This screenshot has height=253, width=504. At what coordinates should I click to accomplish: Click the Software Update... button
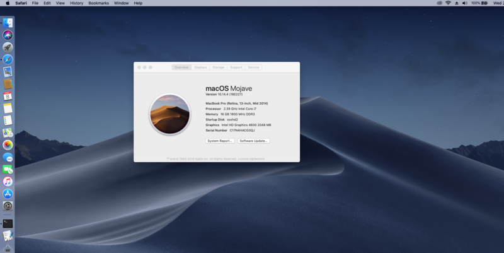pyautogui.click(x=254, y=141)
